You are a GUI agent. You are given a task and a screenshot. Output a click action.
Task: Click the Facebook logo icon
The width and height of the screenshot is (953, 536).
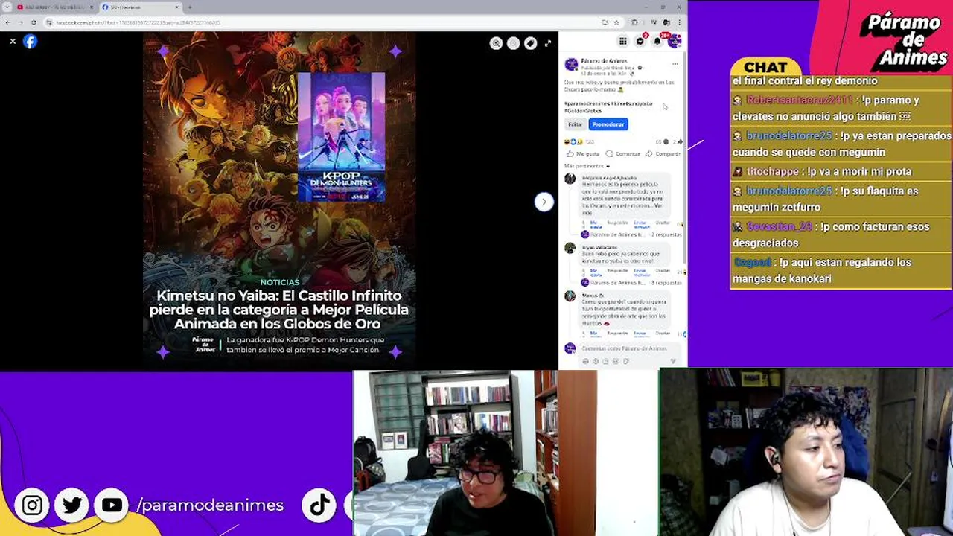[x=30, y=42]
